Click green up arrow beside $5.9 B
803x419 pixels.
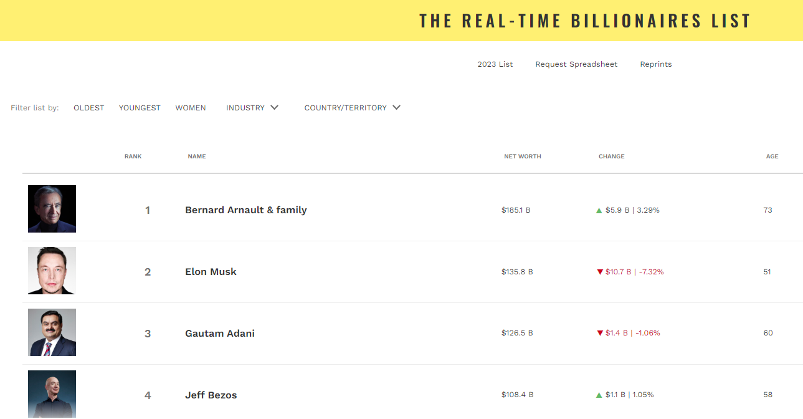pos(599,211)
